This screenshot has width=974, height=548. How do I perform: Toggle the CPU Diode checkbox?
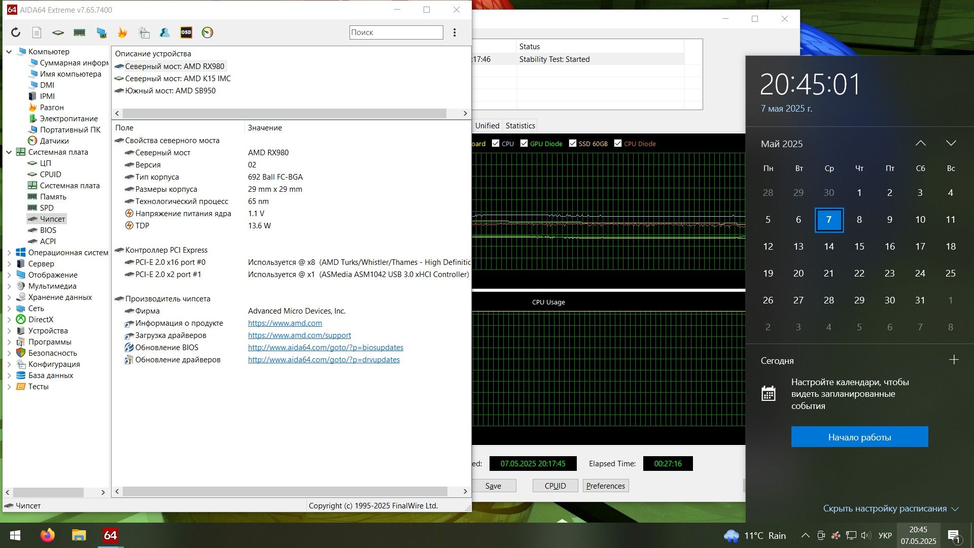point(618,143)
